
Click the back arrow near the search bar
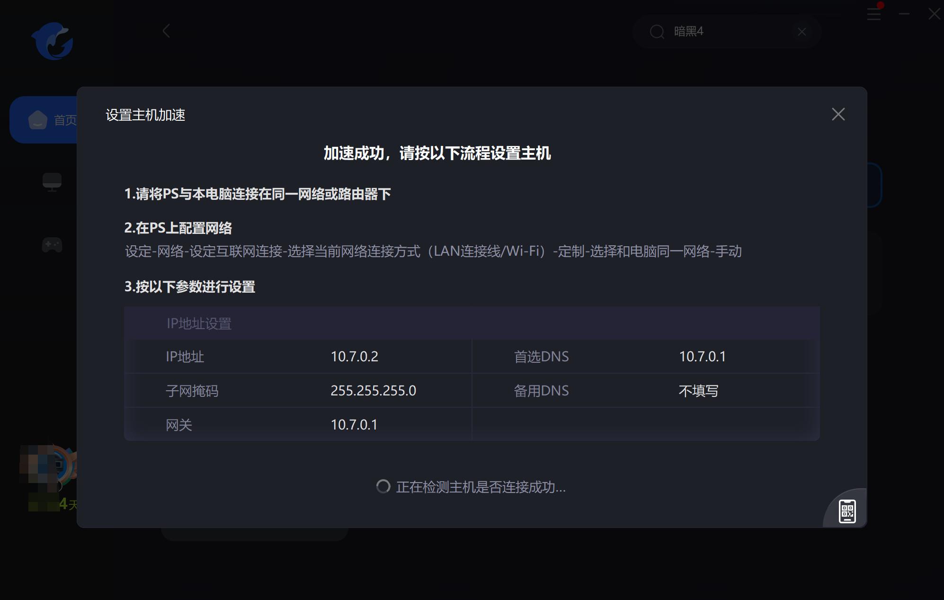pos(165,31)
